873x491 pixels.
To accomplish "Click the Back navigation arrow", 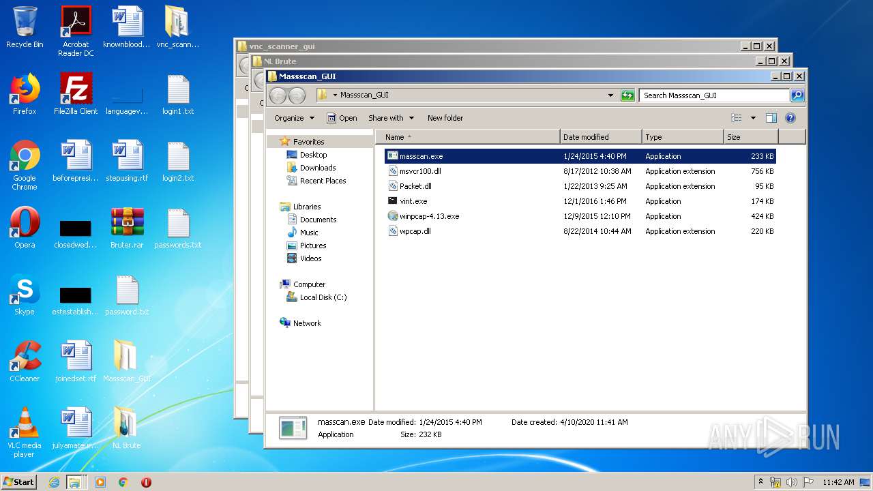I will 278,95.
